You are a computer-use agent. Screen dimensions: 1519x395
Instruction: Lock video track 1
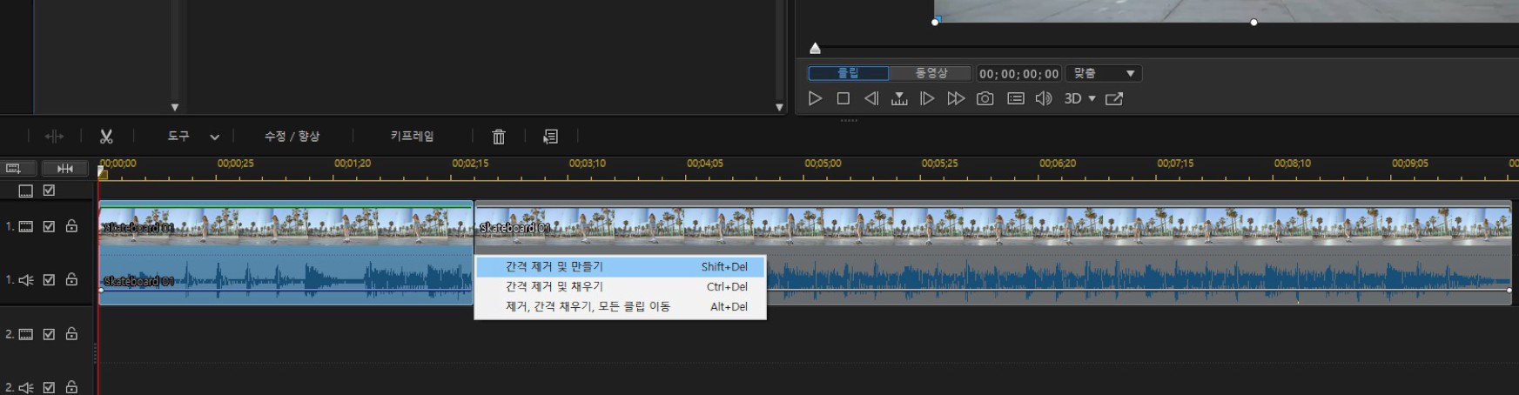(71, 226)
